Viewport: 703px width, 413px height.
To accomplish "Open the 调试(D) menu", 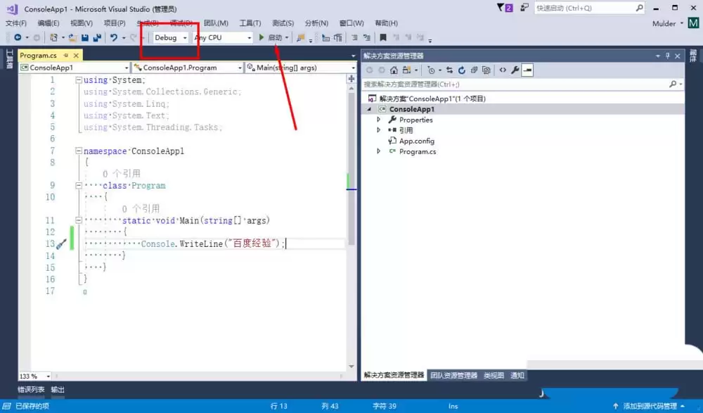I will tap(180, 23).
